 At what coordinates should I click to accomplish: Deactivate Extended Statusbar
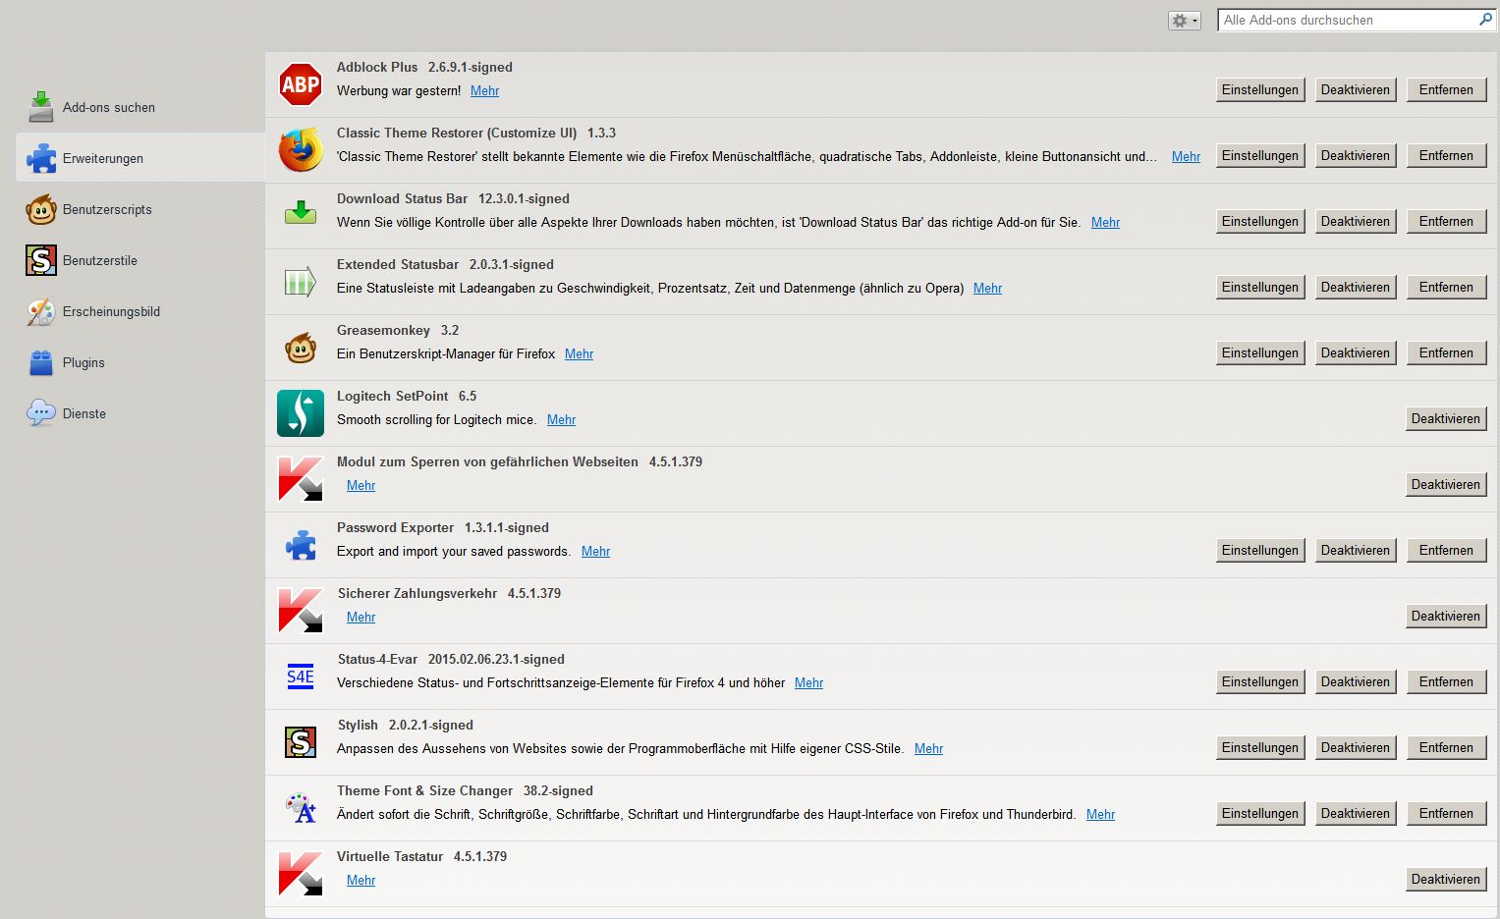point(1356,287)
